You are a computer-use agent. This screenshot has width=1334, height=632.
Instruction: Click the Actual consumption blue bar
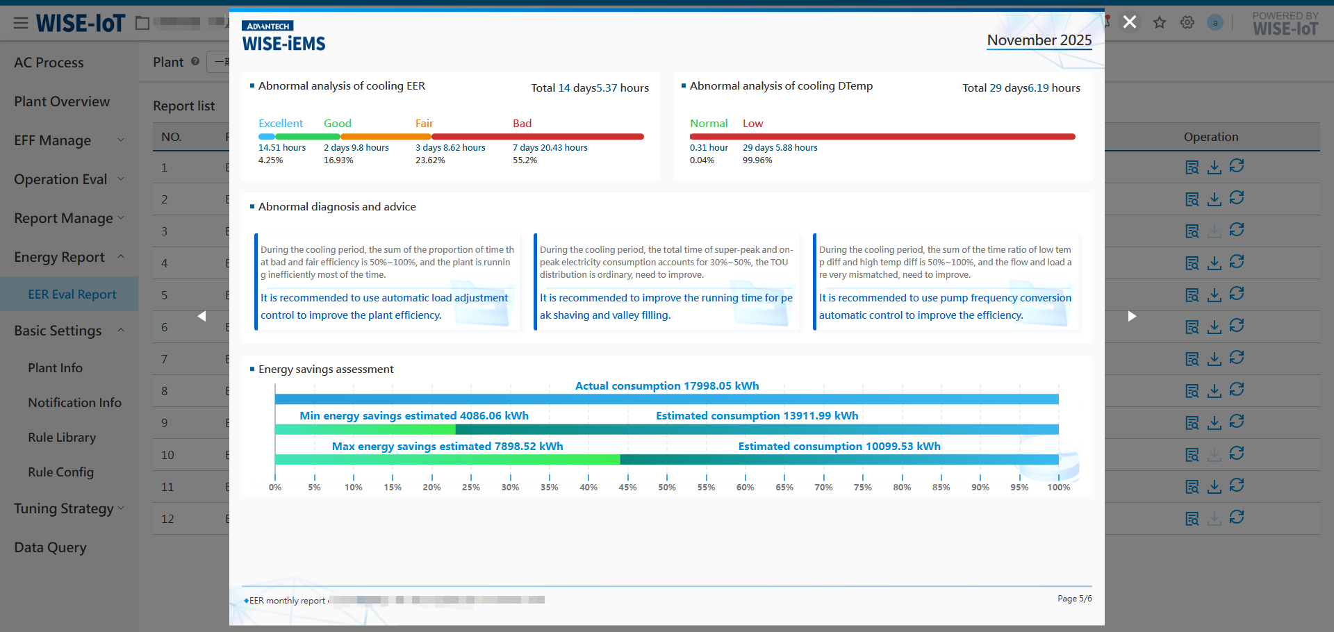[666, 399]
